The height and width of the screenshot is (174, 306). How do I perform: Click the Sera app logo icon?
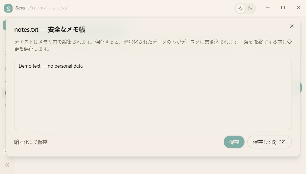[8, 8]
